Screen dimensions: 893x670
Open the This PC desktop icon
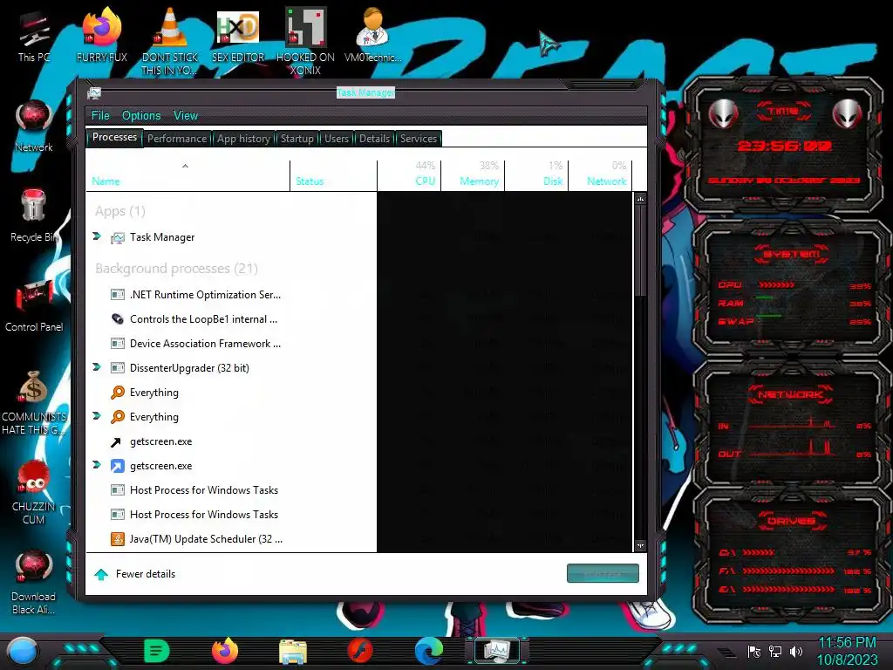coord(34,37)
